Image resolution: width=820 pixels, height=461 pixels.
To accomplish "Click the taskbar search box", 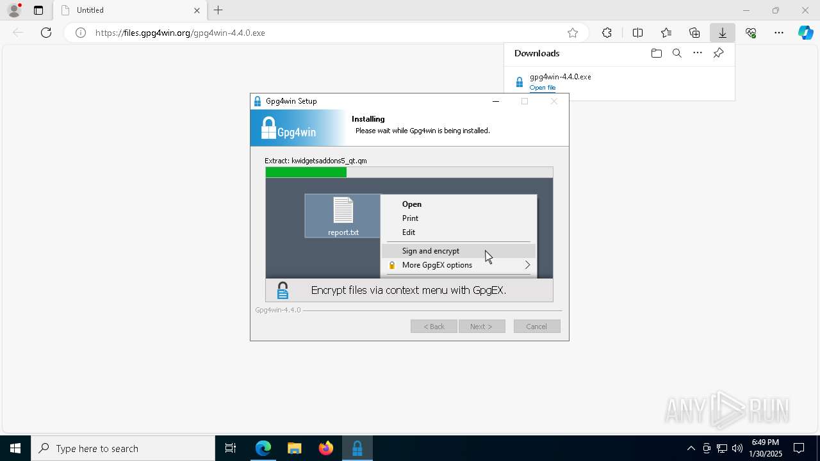I will 123,448.
